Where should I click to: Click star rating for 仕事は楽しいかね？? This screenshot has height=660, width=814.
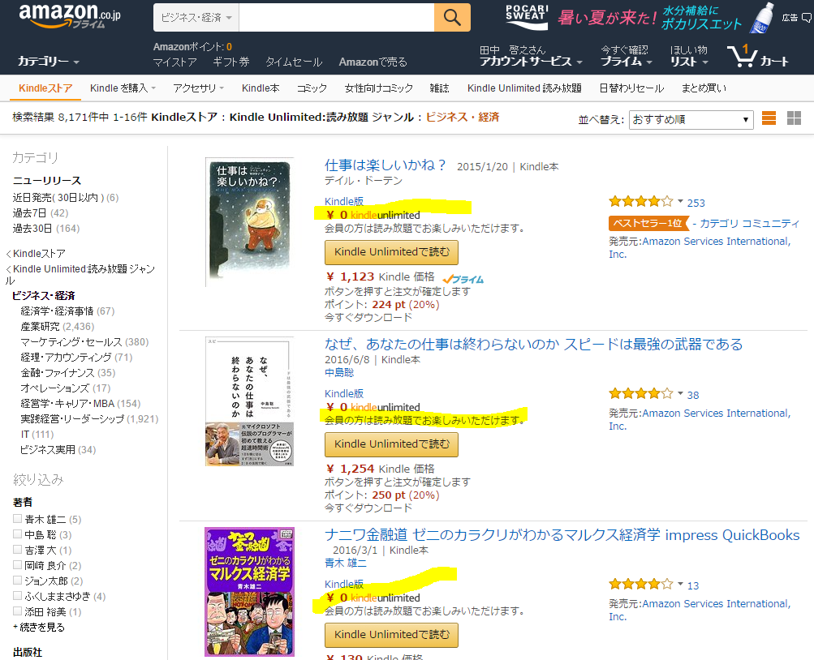click(x=640, y=201)
